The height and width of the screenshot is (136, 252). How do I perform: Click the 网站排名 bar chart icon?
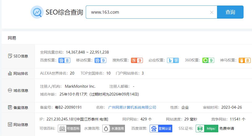tap(10, 74)
